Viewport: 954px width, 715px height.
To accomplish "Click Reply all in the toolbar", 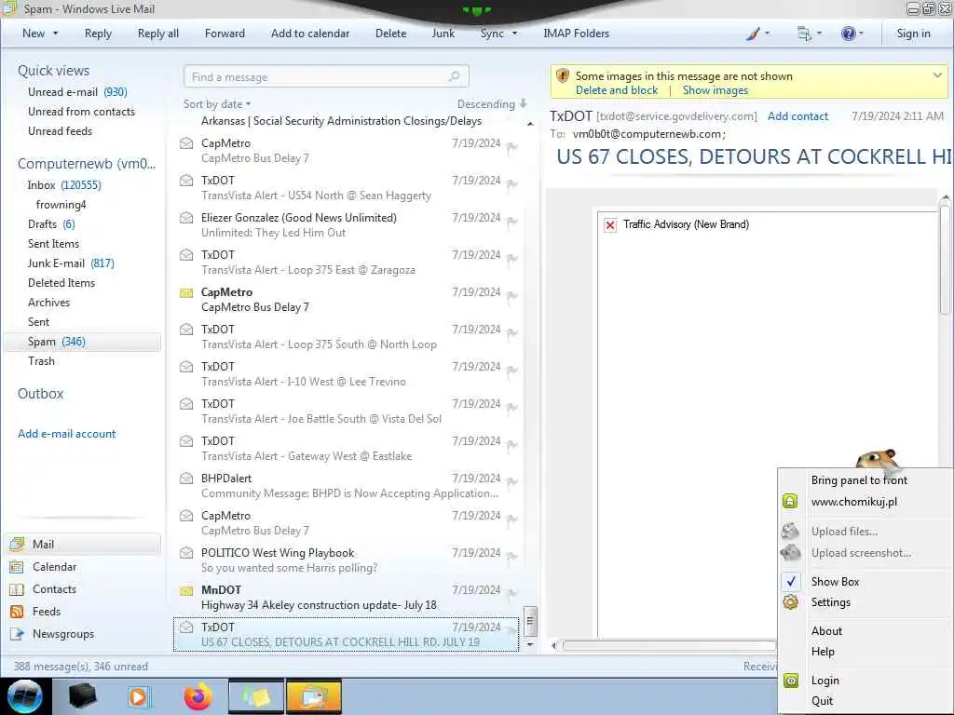I will click(x=158, y=34).
